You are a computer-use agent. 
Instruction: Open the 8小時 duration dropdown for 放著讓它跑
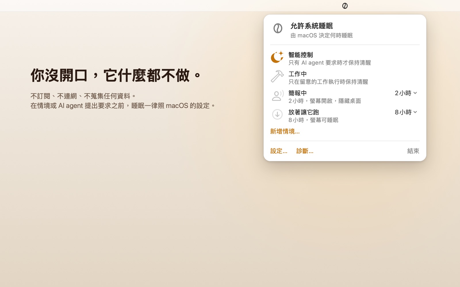406,112
